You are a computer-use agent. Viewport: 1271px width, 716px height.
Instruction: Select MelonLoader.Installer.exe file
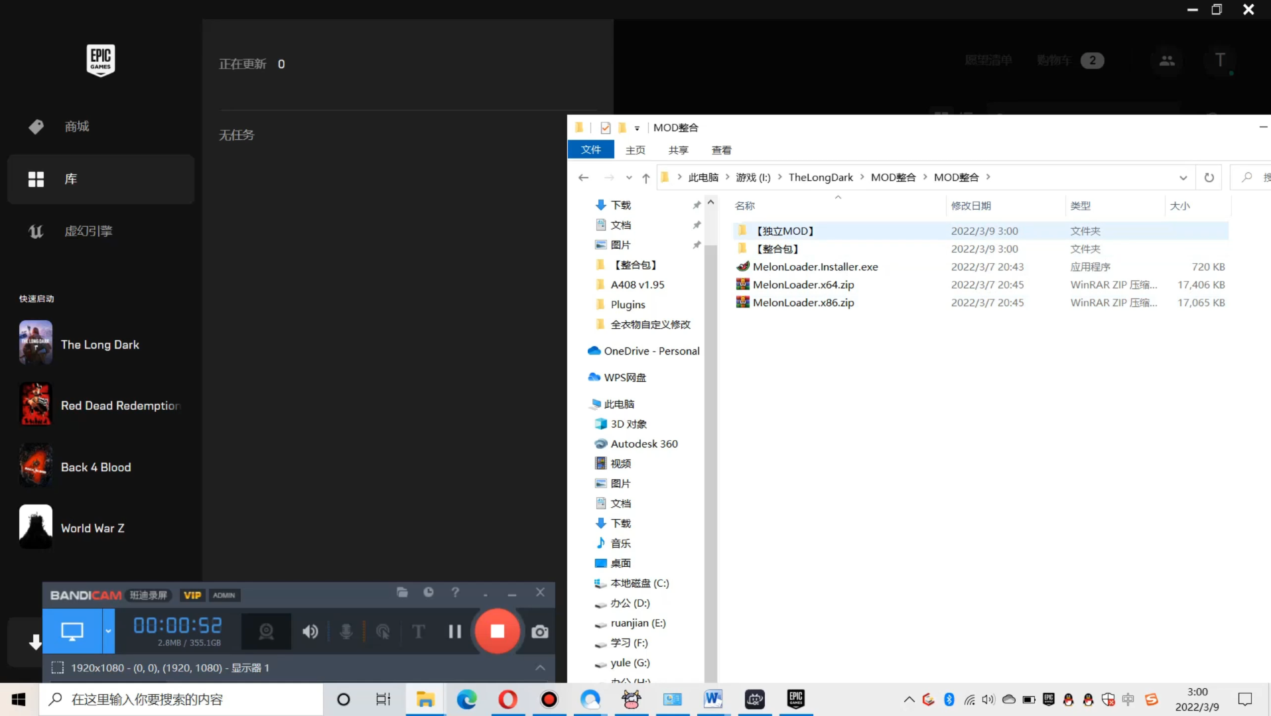coord(980,267)
